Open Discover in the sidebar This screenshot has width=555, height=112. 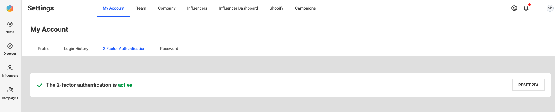click(x=10, y=49)
